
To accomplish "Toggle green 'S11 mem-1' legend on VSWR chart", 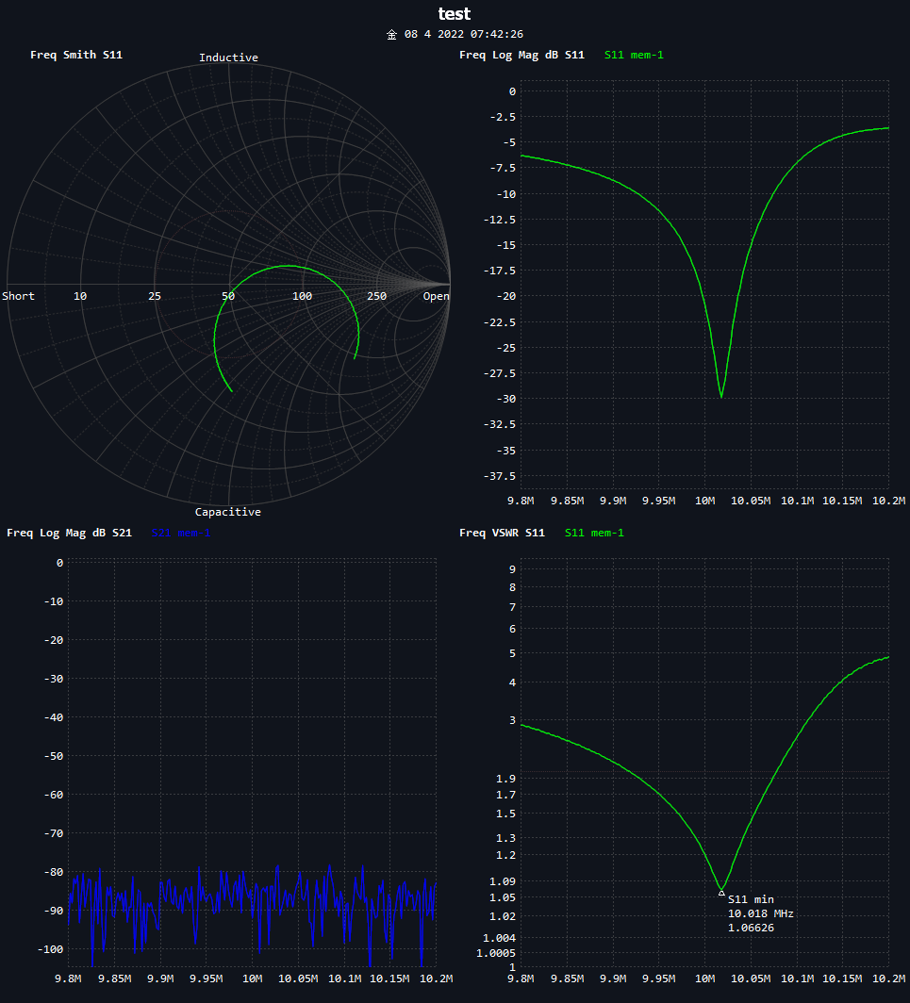I will (594, 533).
